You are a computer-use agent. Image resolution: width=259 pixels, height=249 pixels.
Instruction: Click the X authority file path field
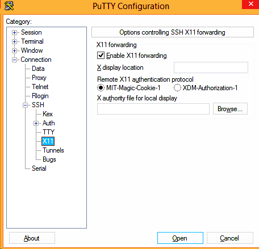coord(153,109)
